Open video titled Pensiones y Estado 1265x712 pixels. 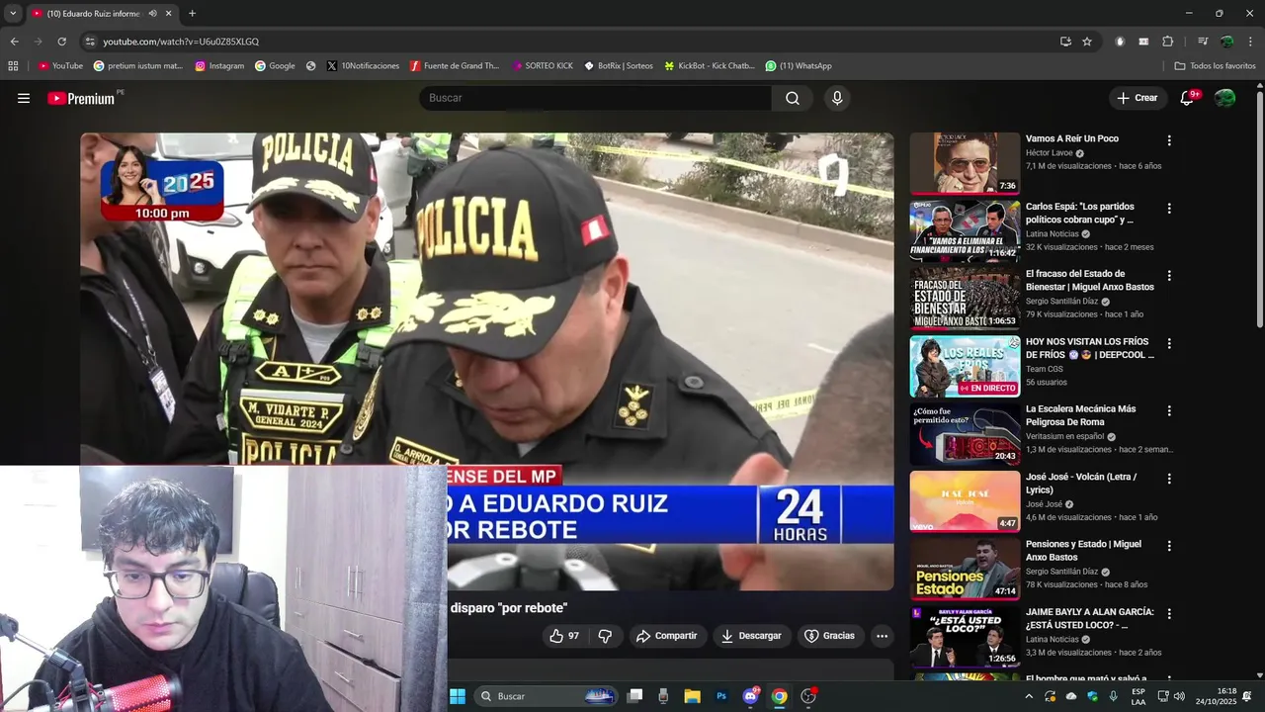1083,551
